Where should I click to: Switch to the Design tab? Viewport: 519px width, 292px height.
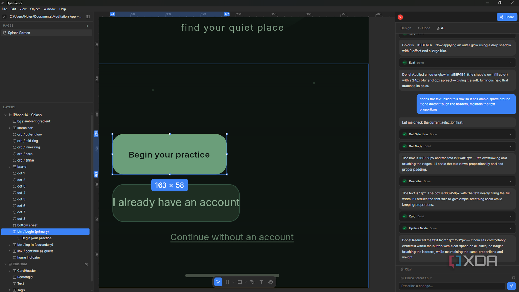[x=406, y=28]
